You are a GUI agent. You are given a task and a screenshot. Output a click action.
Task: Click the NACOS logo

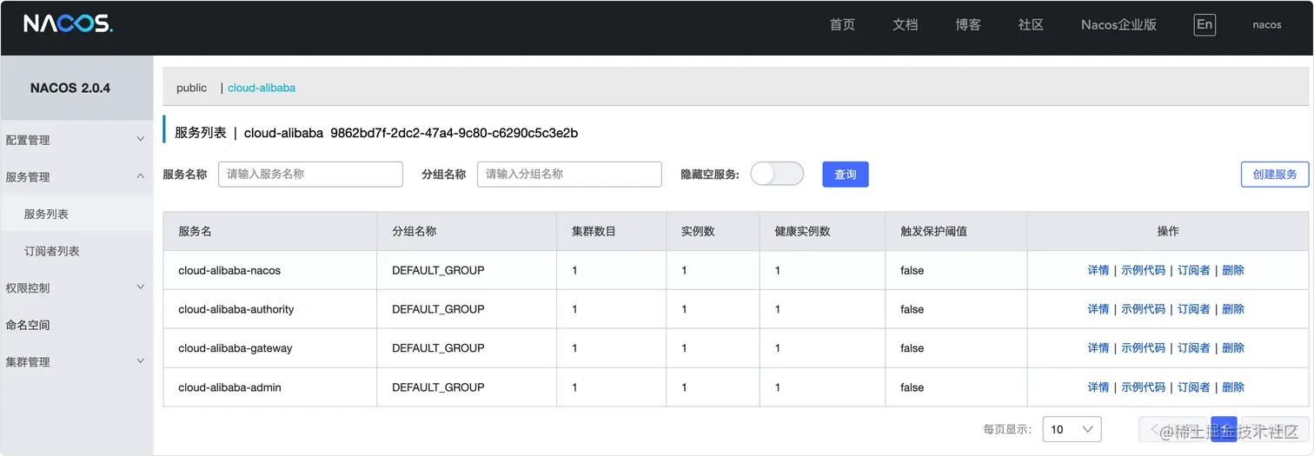tap(68, 24)
